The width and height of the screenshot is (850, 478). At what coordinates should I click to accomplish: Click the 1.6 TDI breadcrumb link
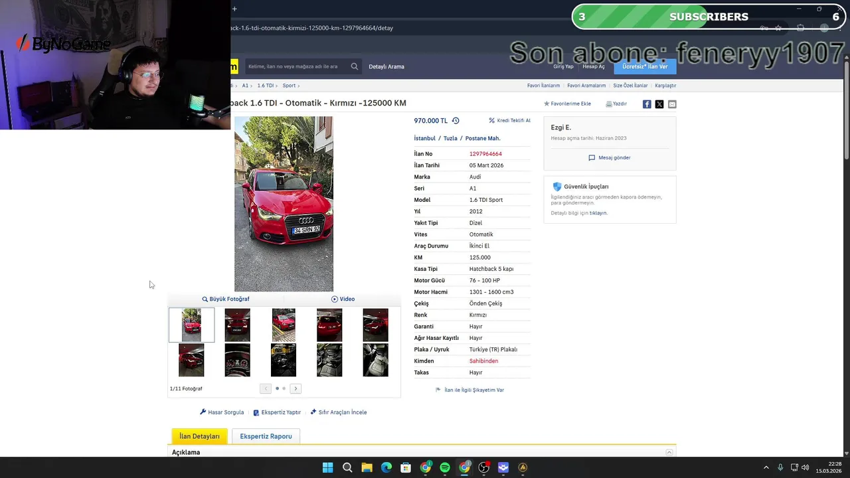tap(266, 86)
